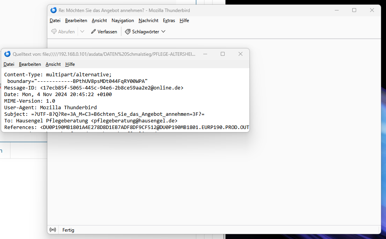Open Hilfe menu in Quelltext window
386x239 pixels.
pos(70,64)
